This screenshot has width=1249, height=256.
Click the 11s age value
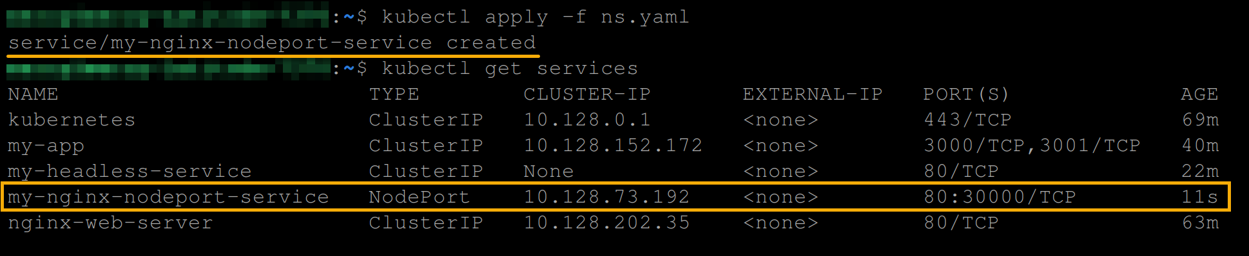[1199, 197]
